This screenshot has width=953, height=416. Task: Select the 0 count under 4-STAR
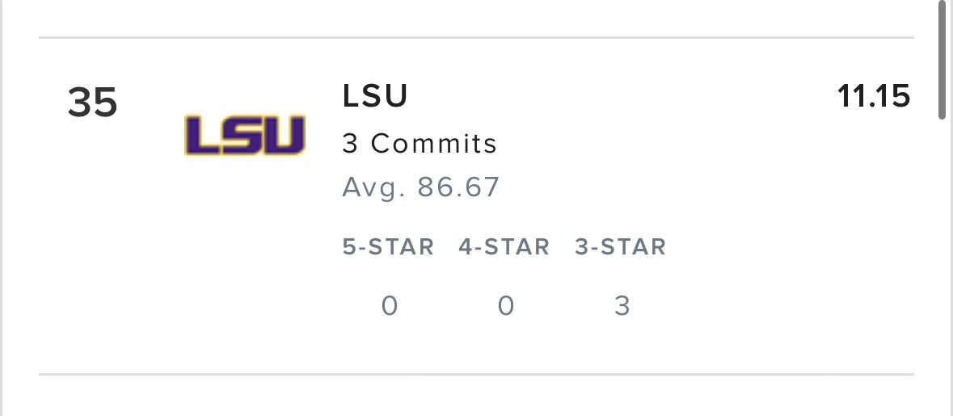[x=506, y=306]
